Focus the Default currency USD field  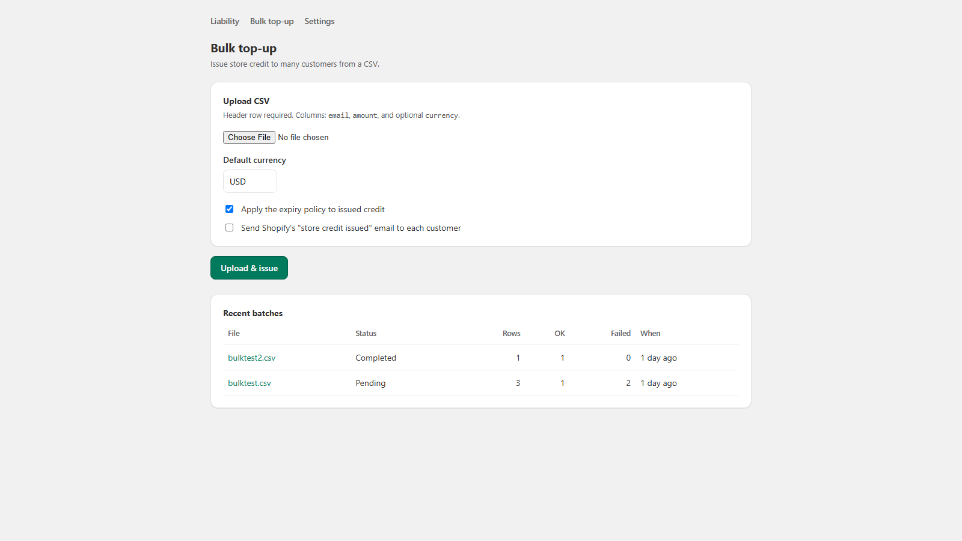click(x=250, y=181)
